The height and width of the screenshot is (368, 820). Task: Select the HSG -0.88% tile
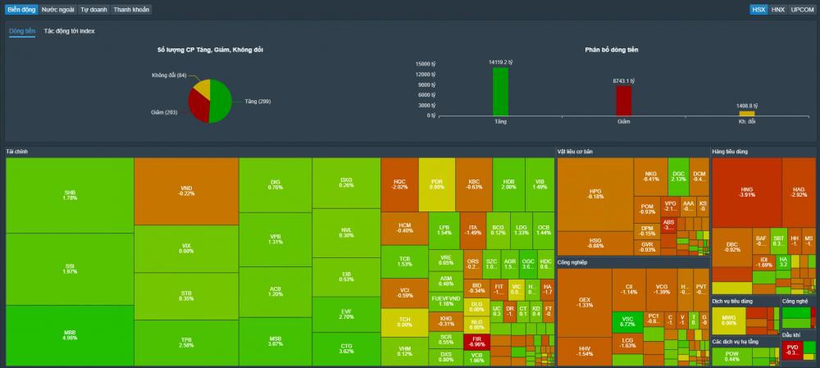coord(595,243)
